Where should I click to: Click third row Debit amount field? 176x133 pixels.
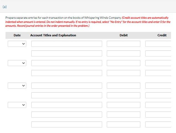point(123,63)
